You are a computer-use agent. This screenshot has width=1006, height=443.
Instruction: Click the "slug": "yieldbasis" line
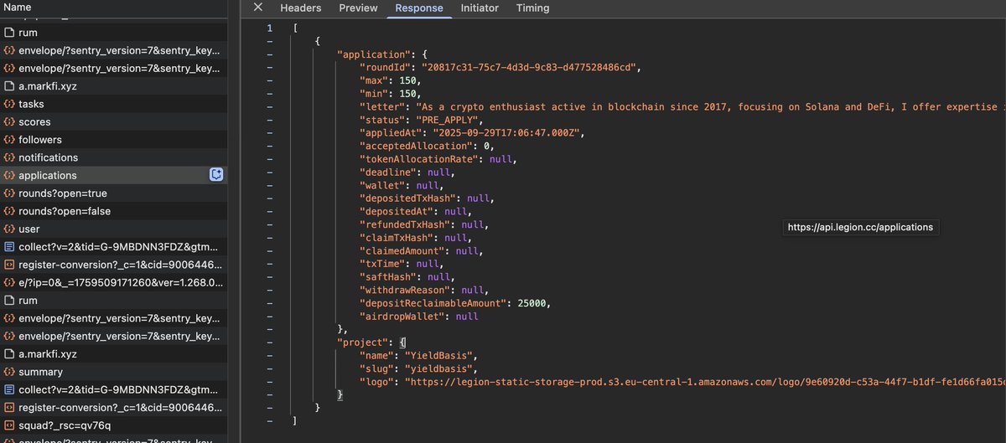pyautogui.click(x=417, y=368)
